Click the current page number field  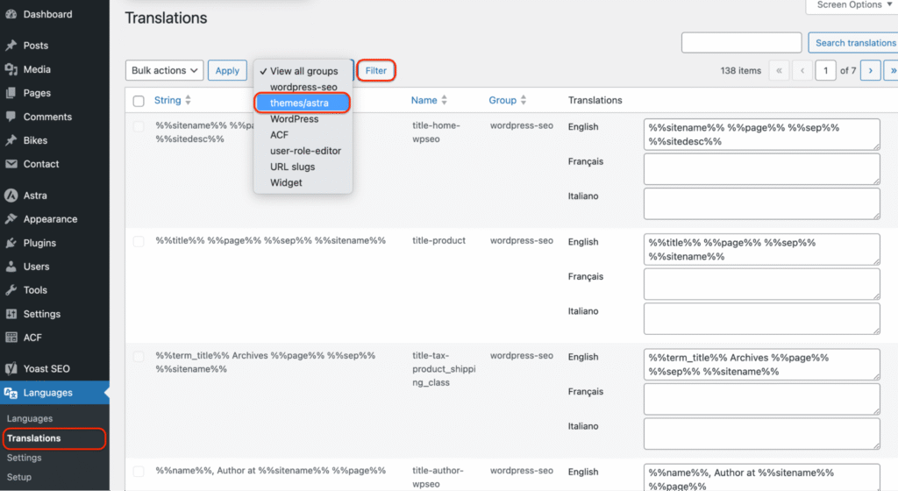tap(825, 70)
